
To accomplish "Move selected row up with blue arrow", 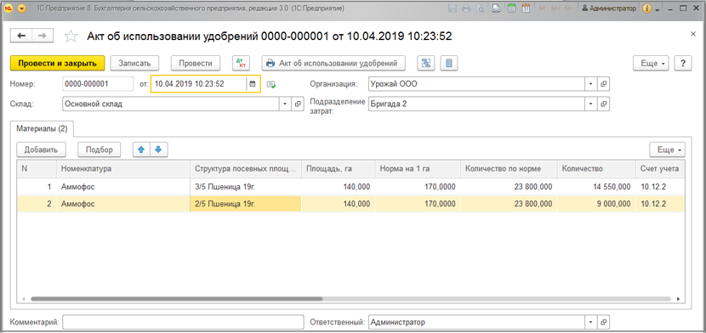I will (x=141, y=150).
